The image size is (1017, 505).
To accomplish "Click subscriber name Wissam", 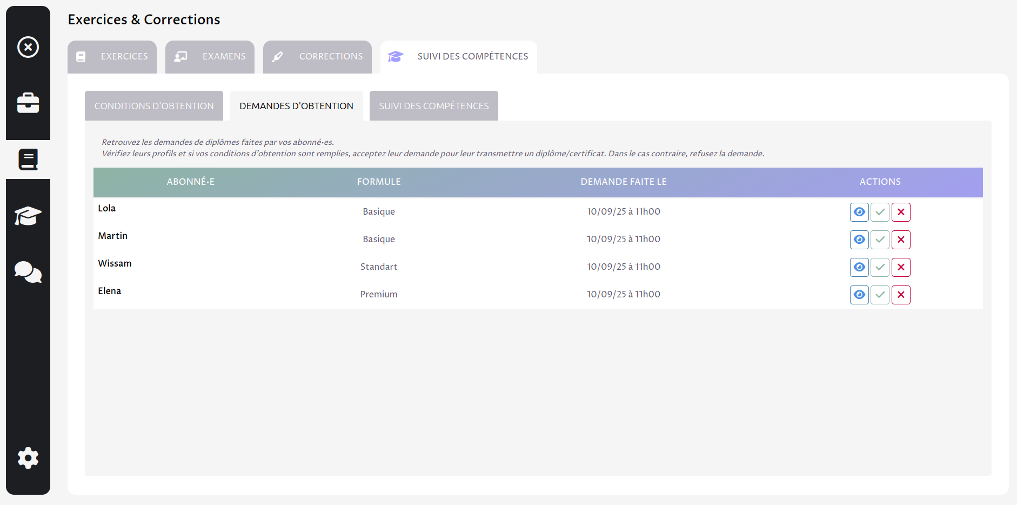I will pos(115,263).
